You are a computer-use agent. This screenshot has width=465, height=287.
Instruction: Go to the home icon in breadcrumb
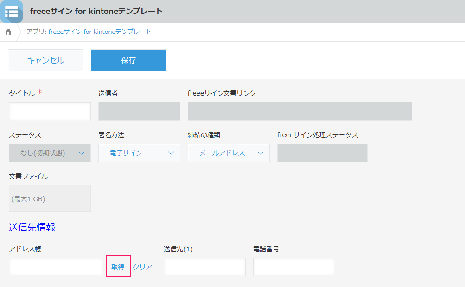coord(8,32)
